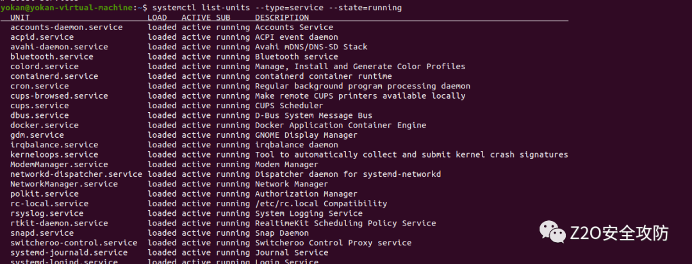
Task: Click the CUPS Scheduler description
Action: tap(289, 106)
